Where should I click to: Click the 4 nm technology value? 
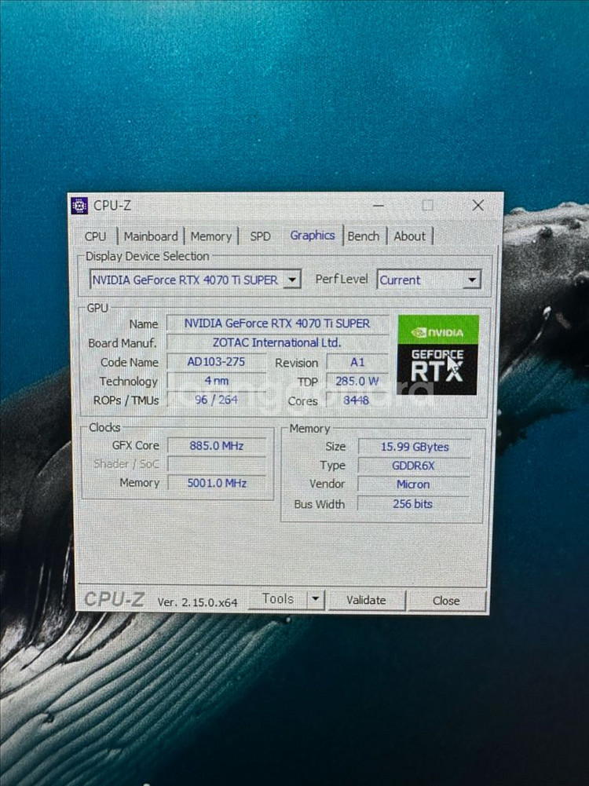[216, 381]
